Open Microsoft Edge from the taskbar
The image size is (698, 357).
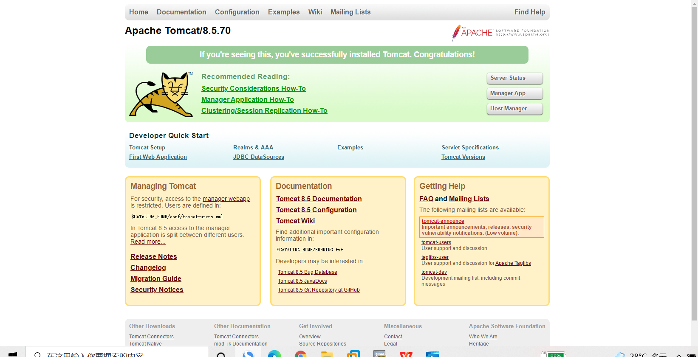click(274, 354)
